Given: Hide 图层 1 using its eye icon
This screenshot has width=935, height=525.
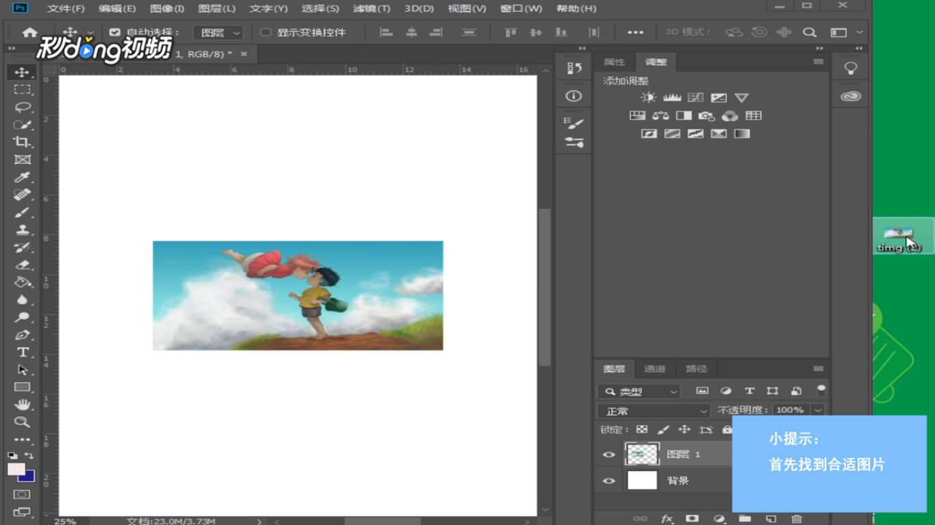Looking at the screenshot, I should [x=609, y=454].
